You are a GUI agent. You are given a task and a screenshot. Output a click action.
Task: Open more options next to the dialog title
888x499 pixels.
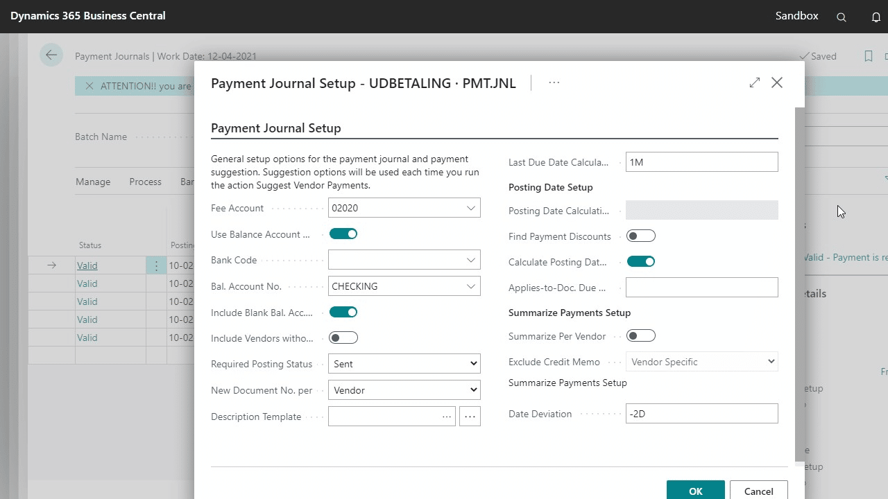pos(554,82)
